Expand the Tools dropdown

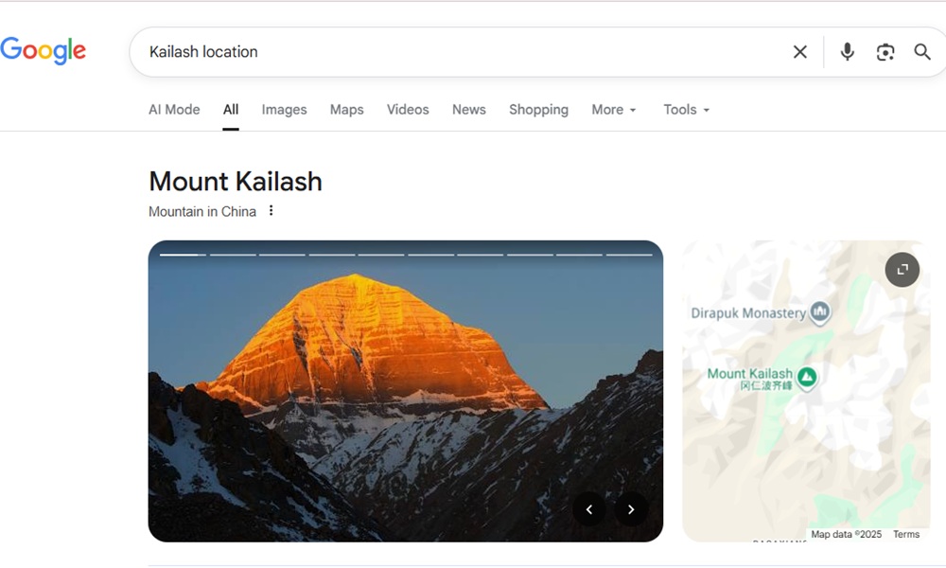(x=687, y=109)
